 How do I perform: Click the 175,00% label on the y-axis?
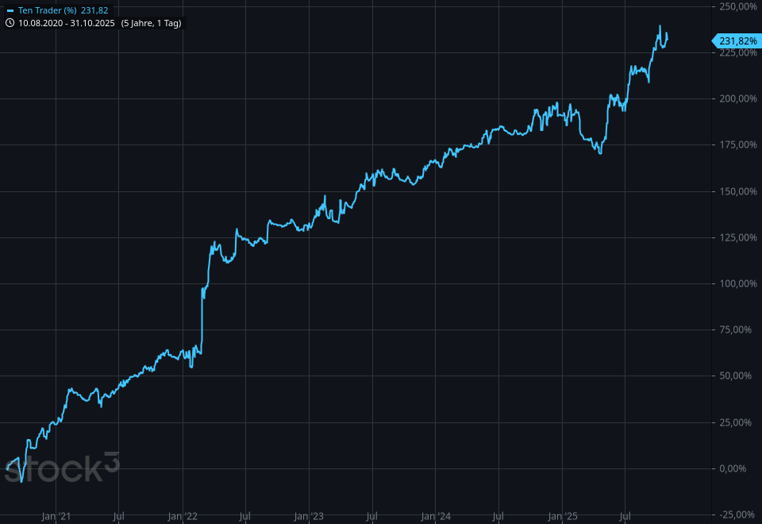(x=737, y=145)
